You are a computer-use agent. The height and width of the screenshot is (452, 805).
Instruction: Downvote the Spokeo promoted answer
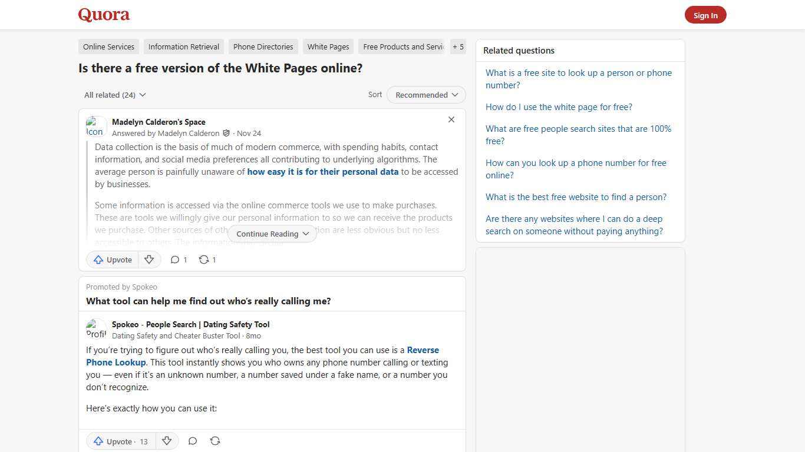(x=167, y=441)
